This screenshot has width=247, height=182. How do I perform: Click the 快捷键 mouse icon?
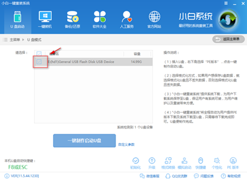click(x=201, y=161)
